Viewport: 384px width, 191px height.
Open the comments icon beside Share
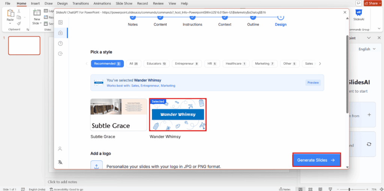click(x=358, y=3)
